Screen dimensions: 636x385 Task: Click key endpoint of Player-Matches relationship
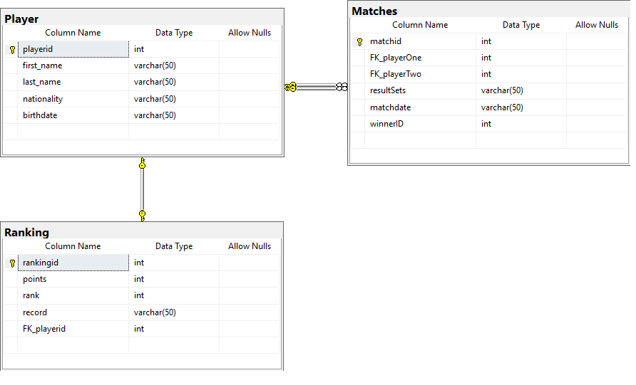point(291,87)
